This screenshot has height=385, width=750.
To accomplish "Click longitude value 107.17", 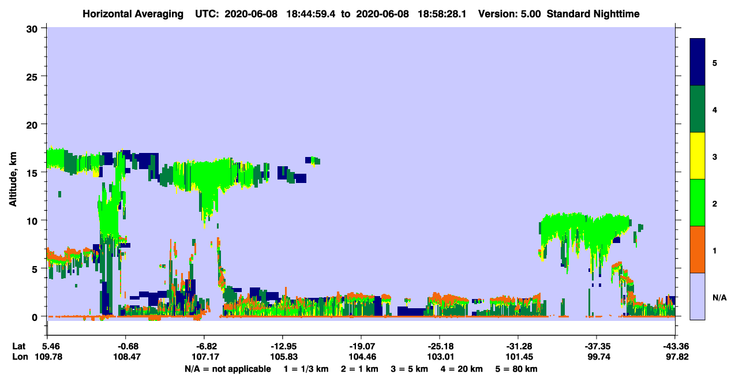I will tap(205, 357).
